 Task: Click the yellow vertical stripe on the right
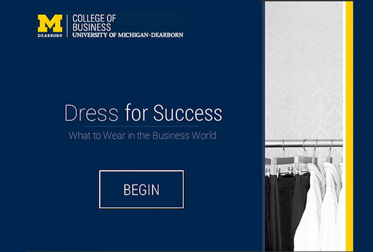coord(349,120)
